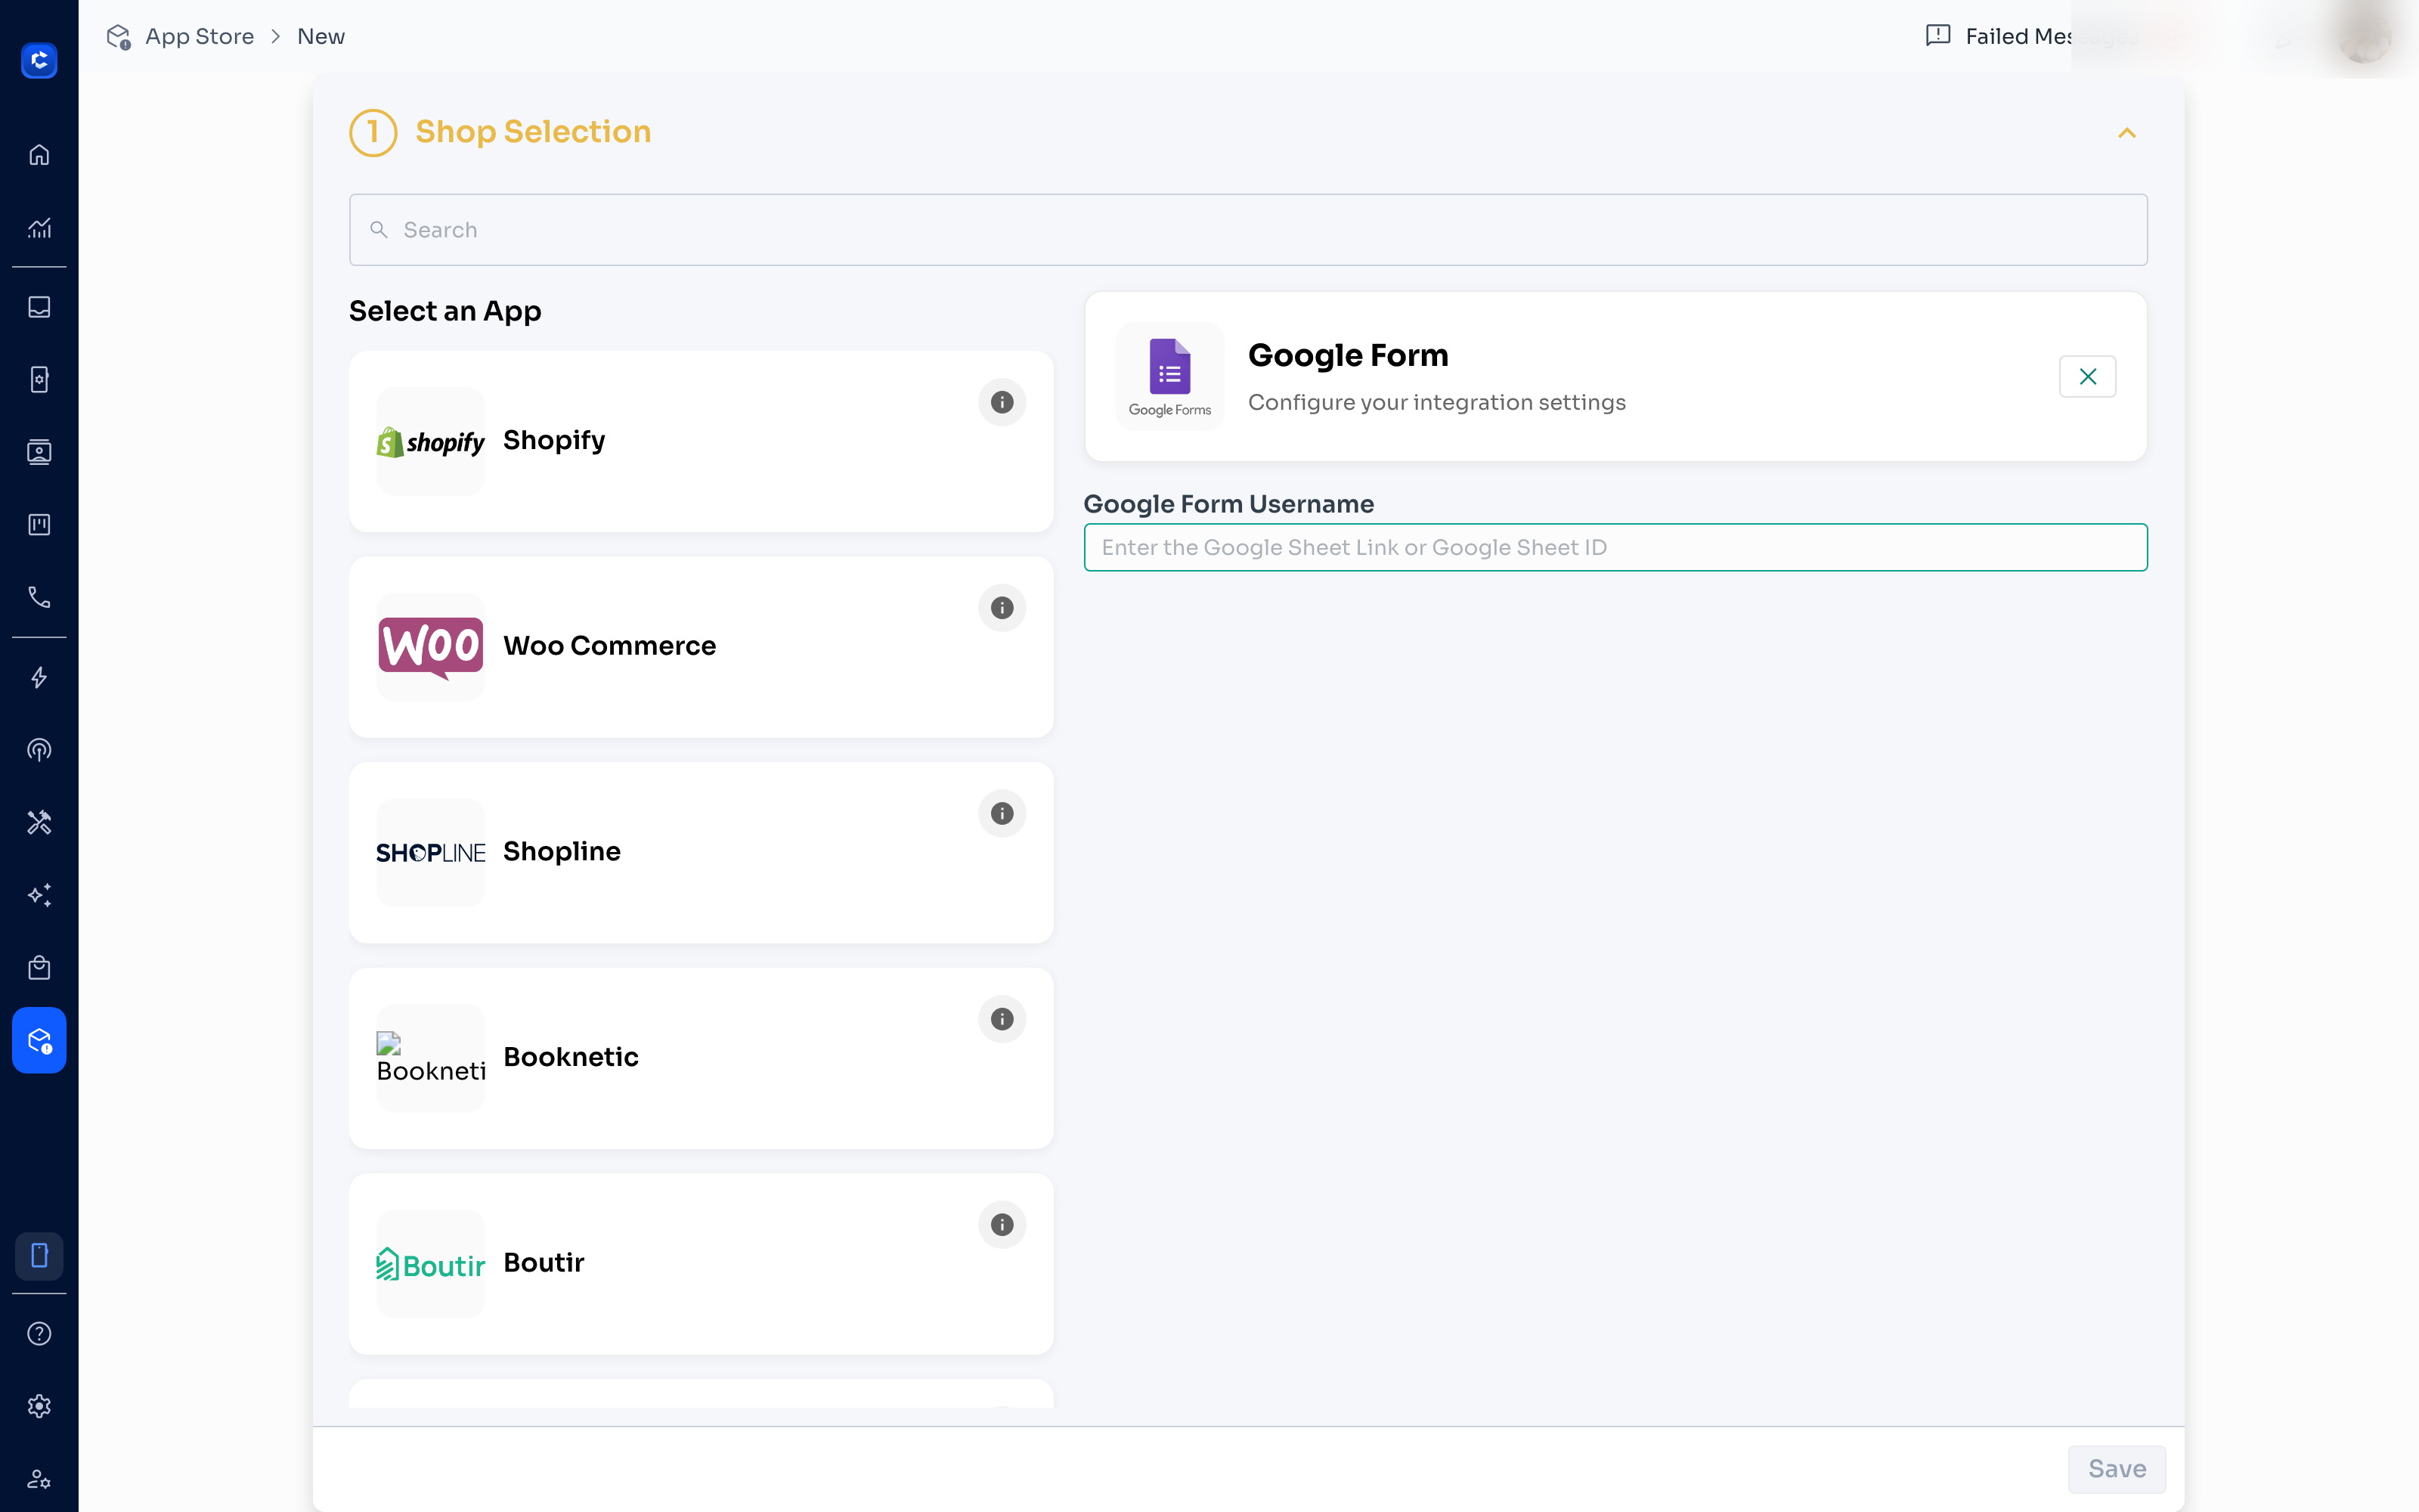Open the help question mark icon

tap(39, 1333)
